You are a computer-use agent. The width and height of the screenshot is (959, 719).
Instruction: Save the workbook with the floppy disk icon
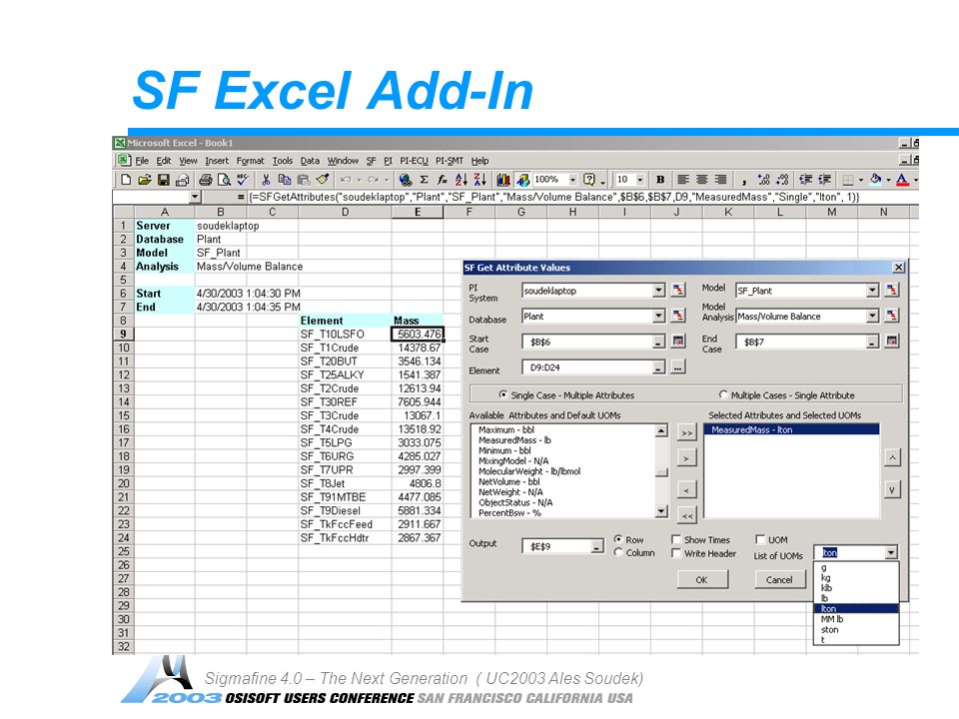(163, 179)
